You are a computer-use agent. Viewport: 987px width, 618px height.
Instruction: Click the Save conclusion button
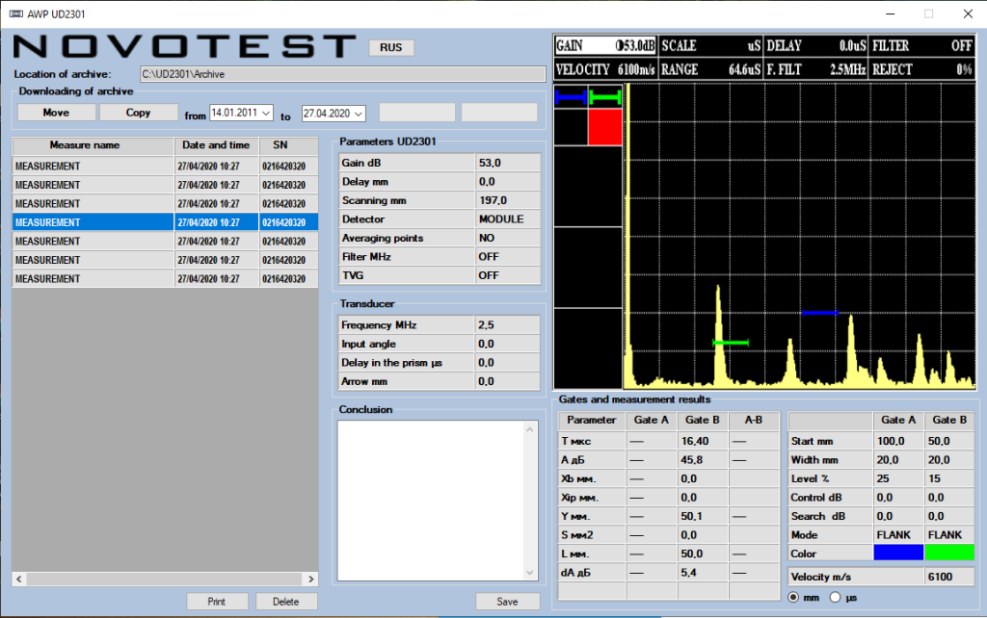(507, 602)
